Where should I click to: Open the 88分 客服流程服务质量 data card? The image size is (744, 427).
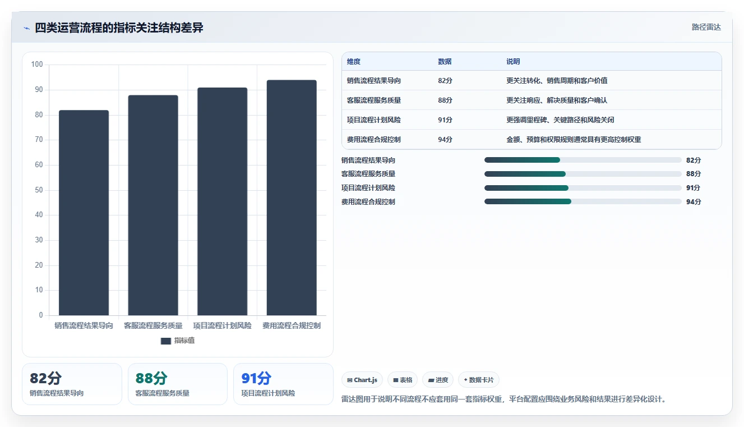click(178, 384)
